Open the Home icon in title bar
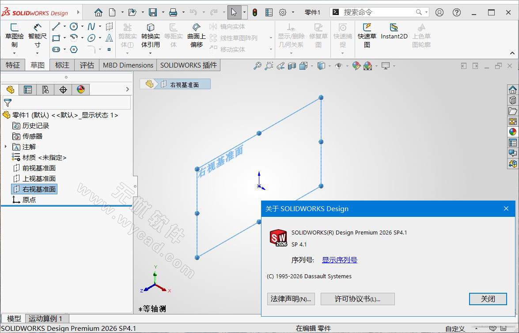The height and width of the screenshot is (333, 519). point(98,12)
